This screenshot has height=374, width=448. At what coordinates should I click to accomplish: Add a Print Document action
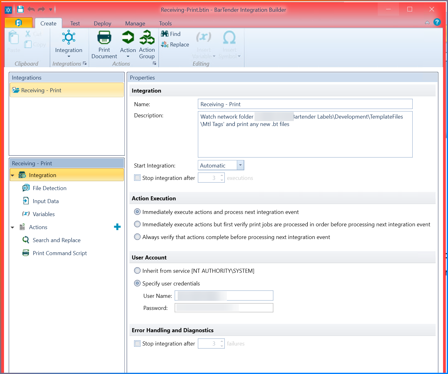(x=104, y=45)
